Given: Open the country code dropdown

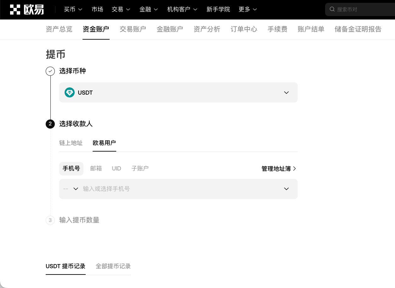Looking at the screenshot, I should coord(71,189).
